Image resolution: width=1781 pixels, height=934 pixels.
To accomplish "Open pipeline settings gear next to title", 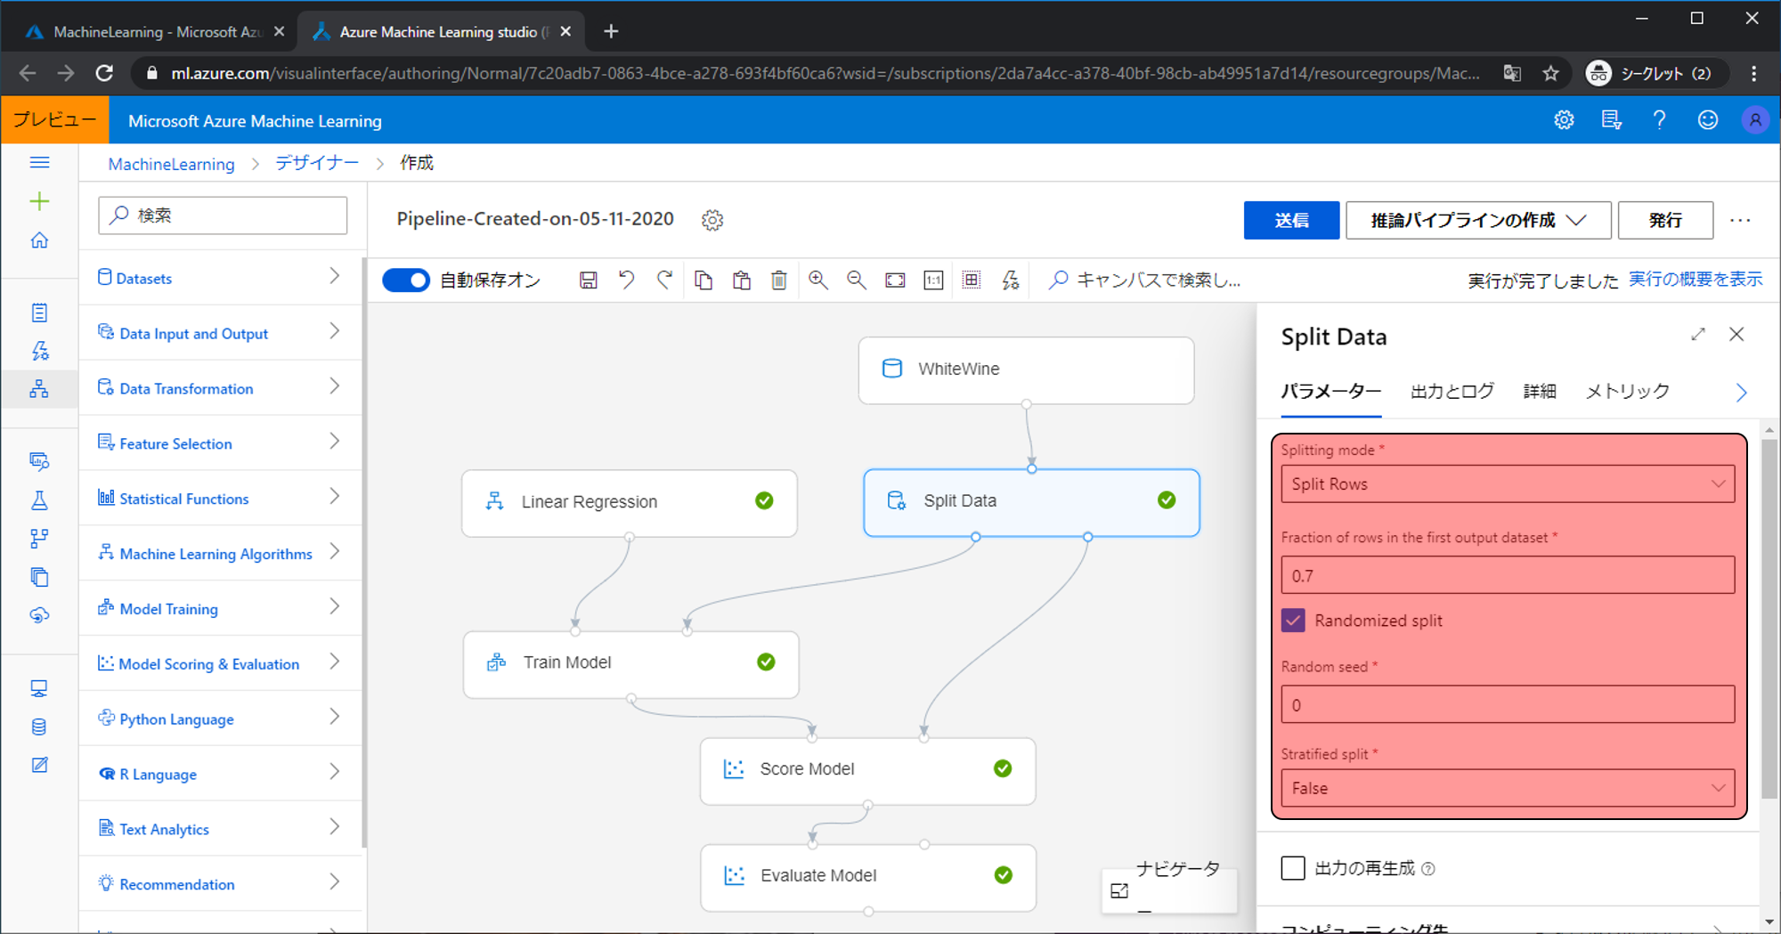I will tap(712, 220).
